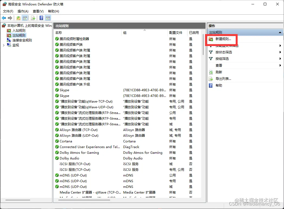Screen dimensions: 284x209
Task: Click the green check icon beside Dolby Audio
Action: tap(57, 158)
